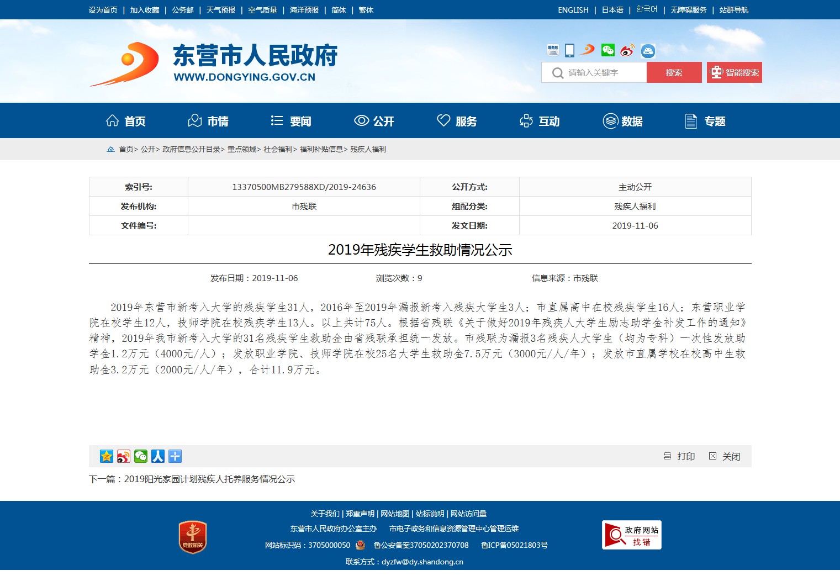Print the article with 打印

tap(679, 456)
